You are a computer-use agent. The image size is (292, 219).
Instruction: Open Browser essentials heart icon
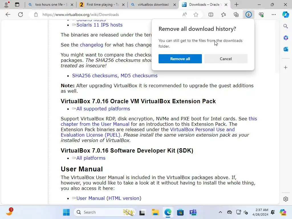(x=261, y=15)
